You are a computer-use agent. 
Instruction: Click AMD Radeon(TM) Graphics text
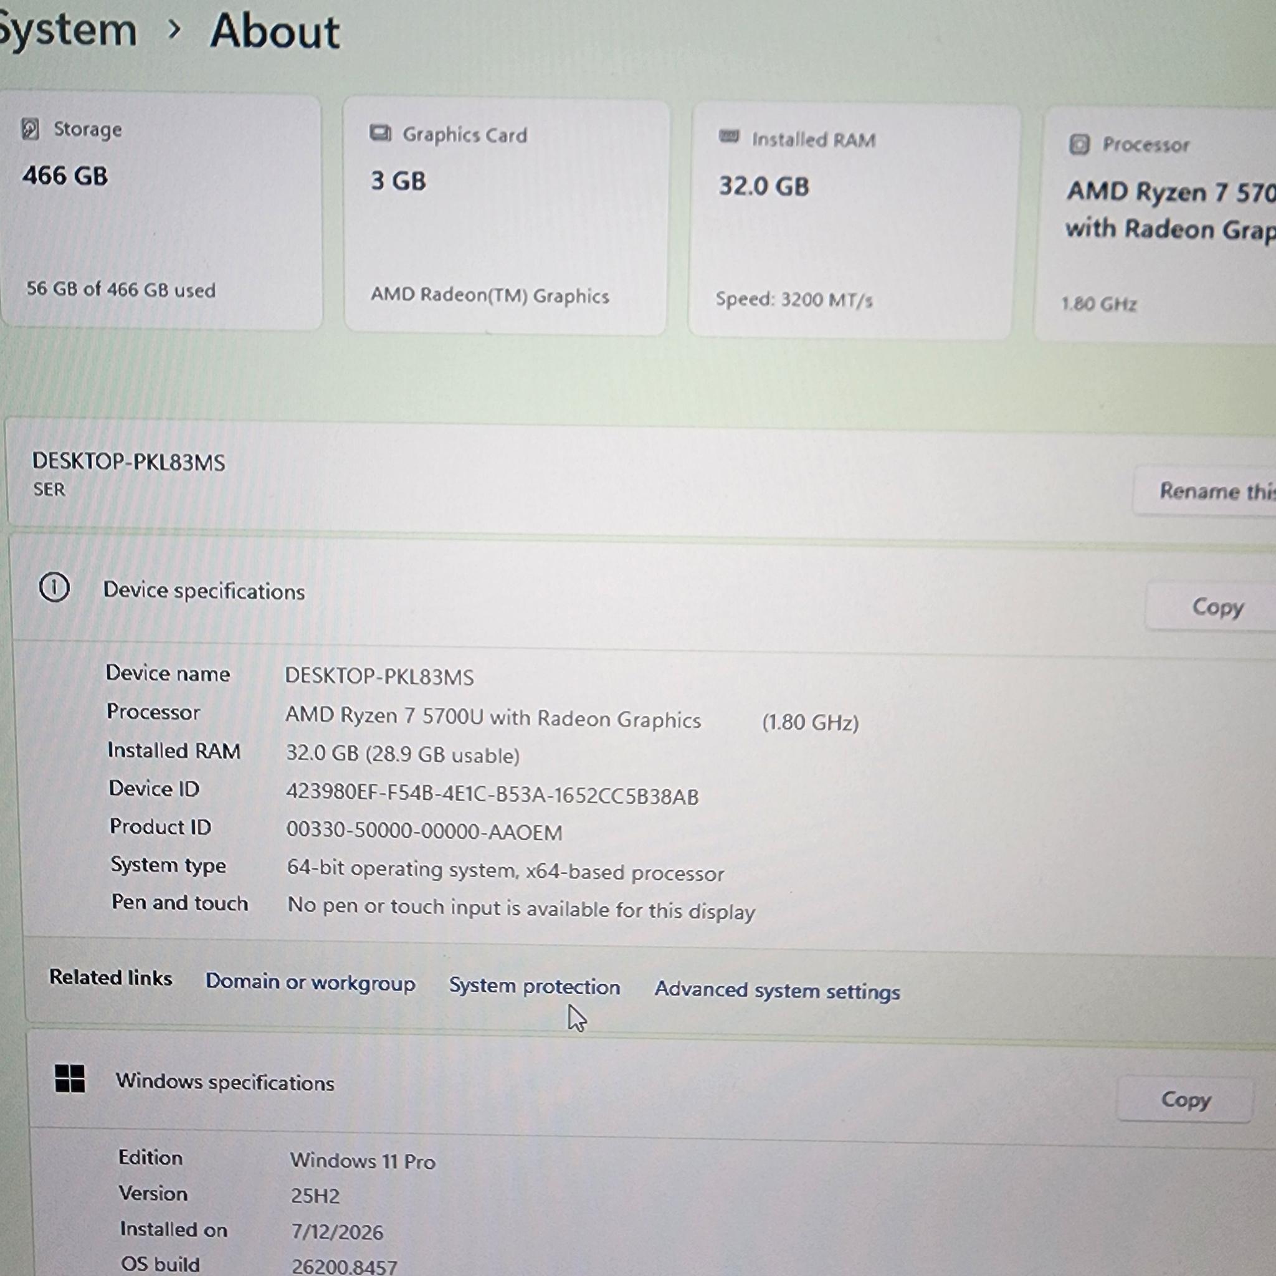(490, 295)
